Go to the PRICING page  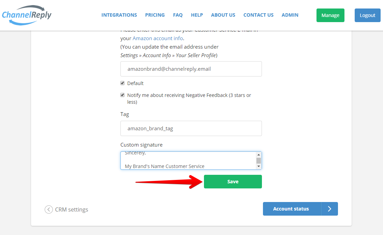pyautogui.click(x=155, y=15)
